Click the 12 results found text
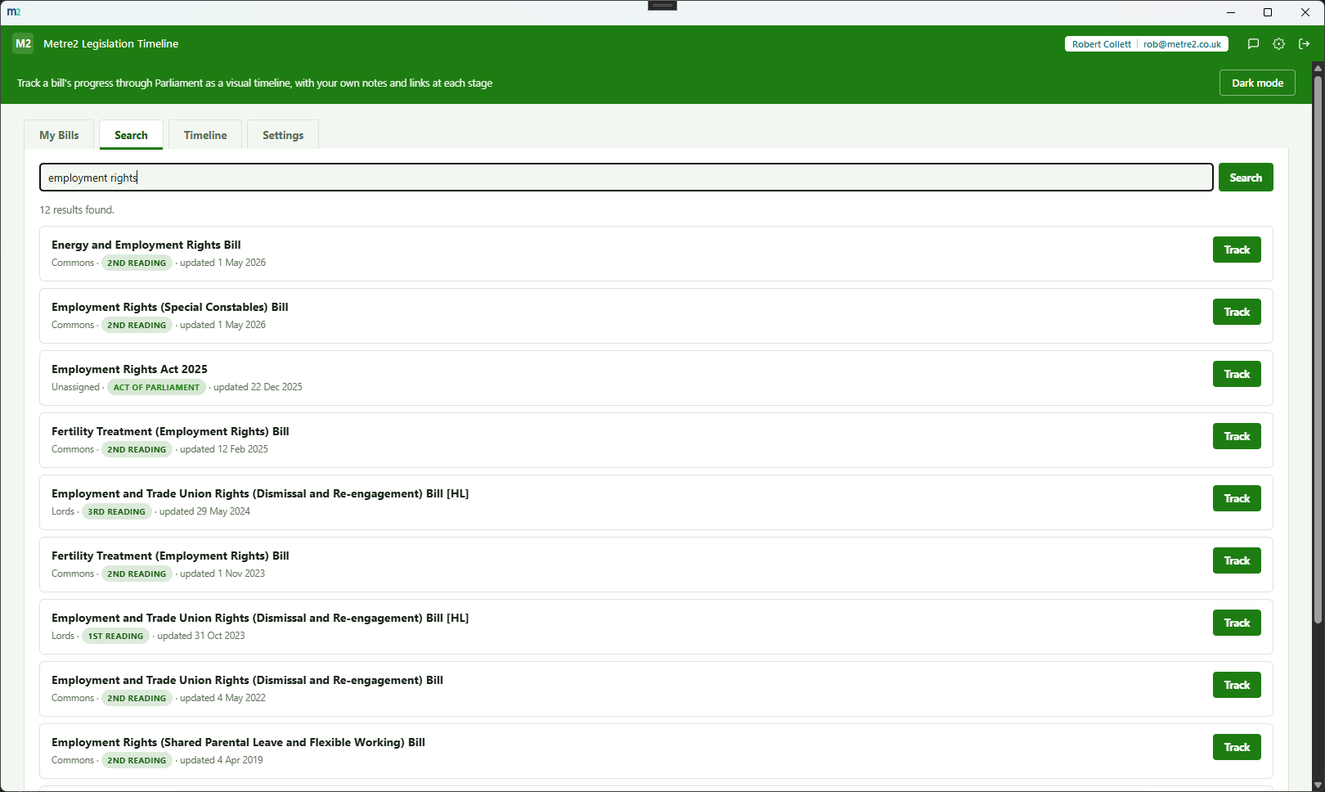This screenshot has height=792, width=1325. pyautogui.click(x=77, y=210)
